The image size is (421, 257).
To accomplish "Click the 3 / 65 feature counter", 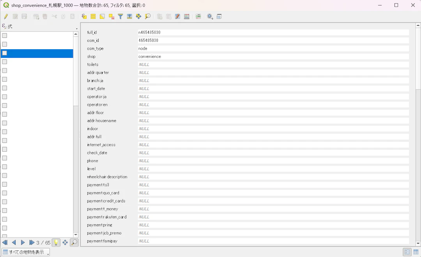I will coord(43,243).
